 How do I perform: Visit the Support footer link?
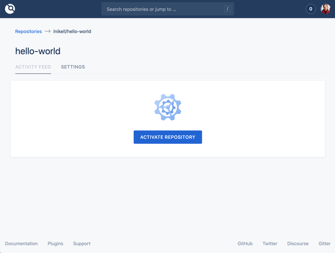82,243
